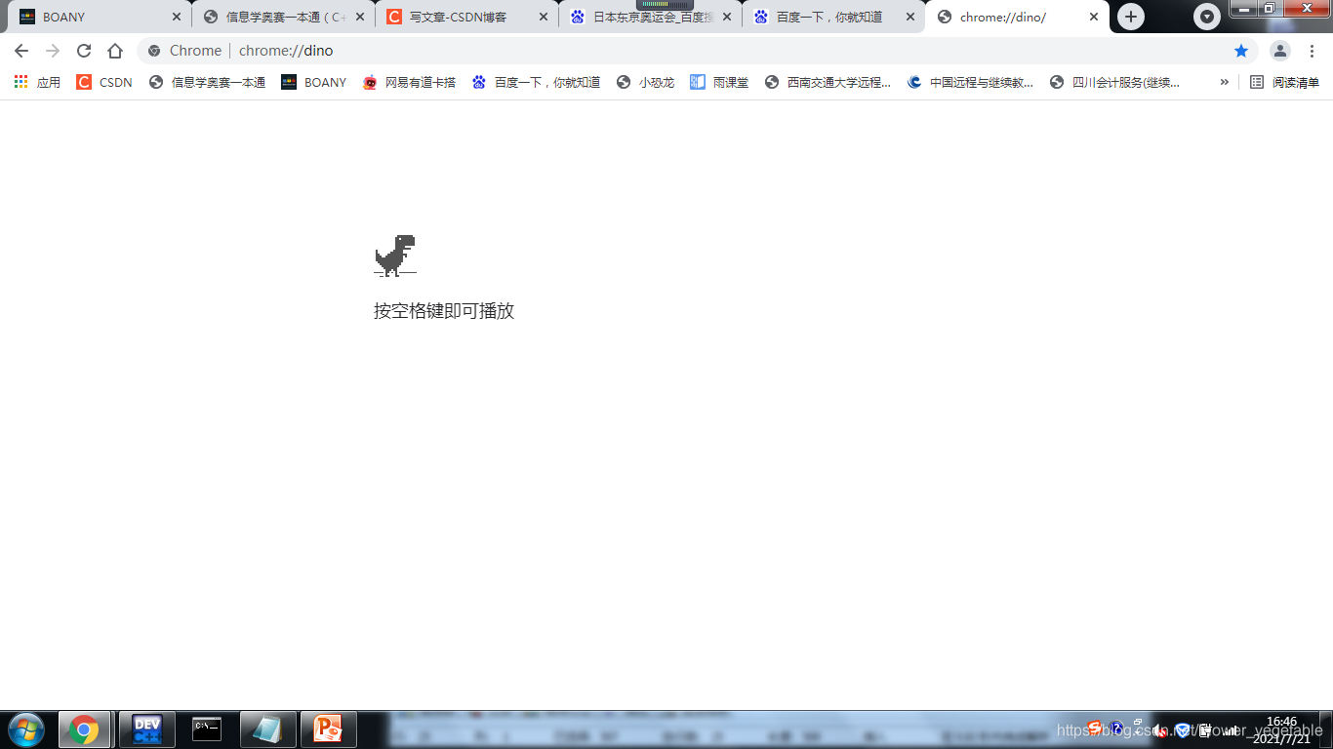Expand hidden bookmarks with double chevron
This screenshot has height=749, width=1333.
coord(1224,82)
